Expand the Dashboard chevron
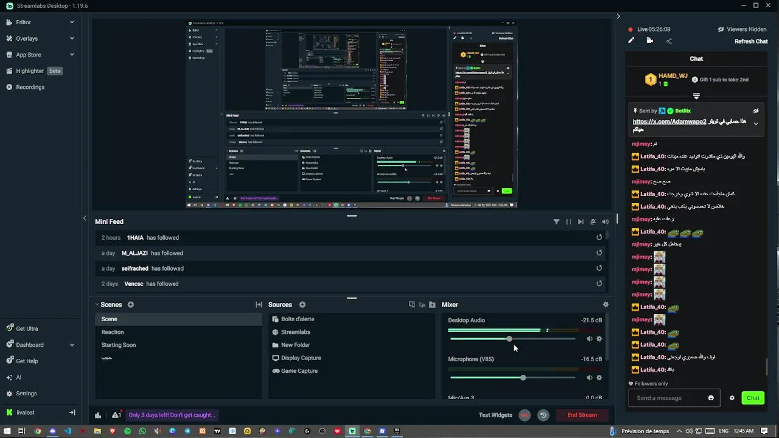The width and height of the screenshot is (779, 438). click(x=72, y=345)
